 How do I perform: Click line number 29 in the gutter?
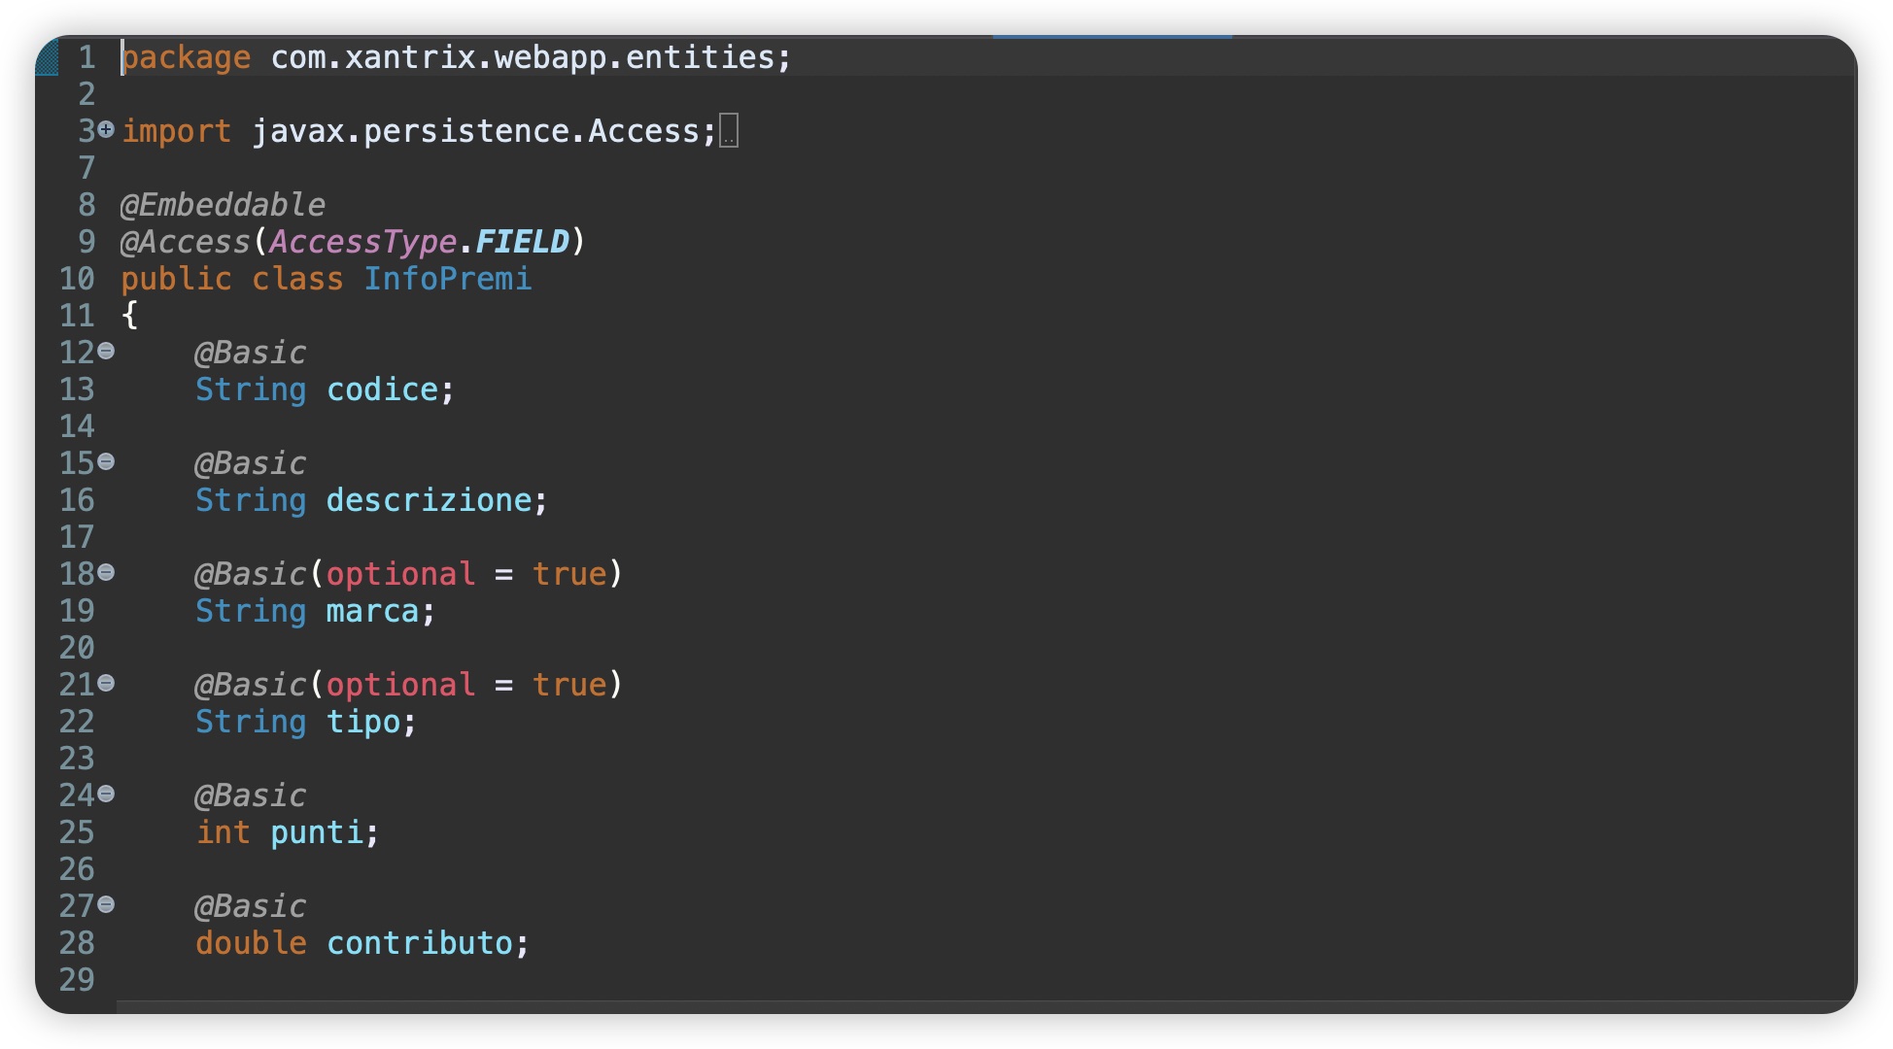[77, 980]
